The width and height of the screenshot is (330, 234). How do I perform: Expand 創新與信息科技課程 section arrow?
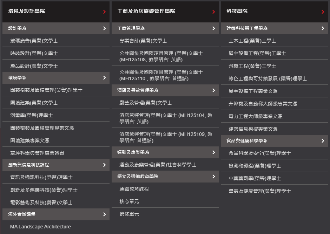[x=104, y=165]
